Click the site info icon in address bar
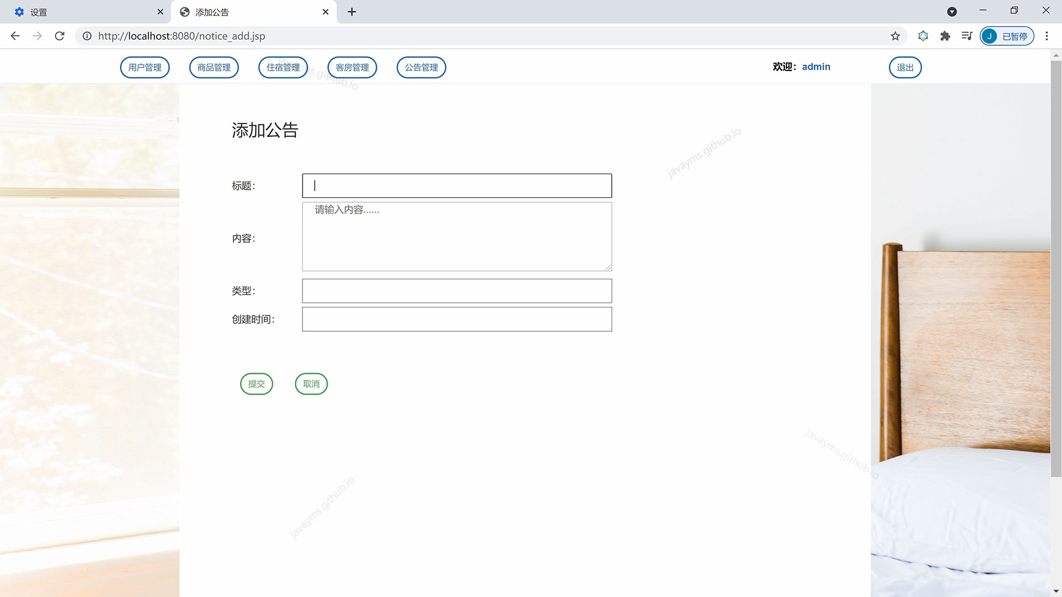The height and width of the screenshot is (597, 1062). click(x=87, y=36)
